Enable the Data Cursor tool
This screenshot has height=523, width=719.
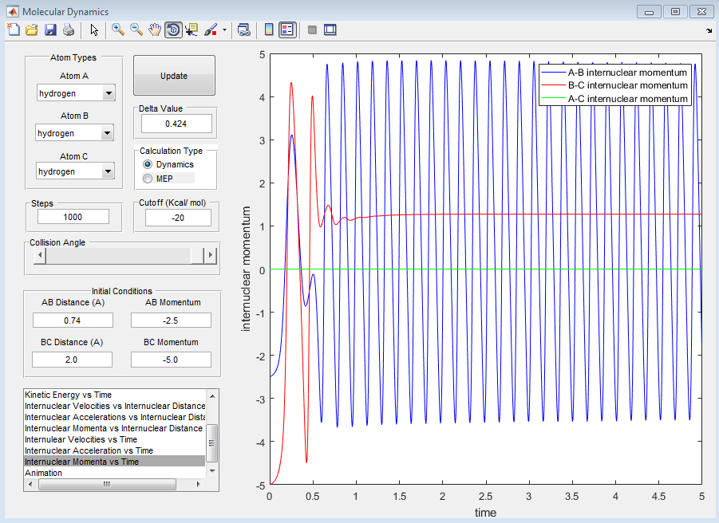coord(192,29)
